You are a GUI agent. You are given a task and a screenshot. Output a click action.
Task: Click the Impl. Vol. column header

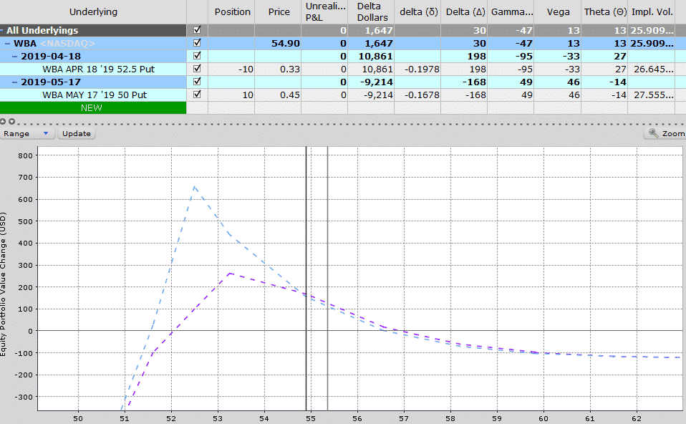click(652, 11)
